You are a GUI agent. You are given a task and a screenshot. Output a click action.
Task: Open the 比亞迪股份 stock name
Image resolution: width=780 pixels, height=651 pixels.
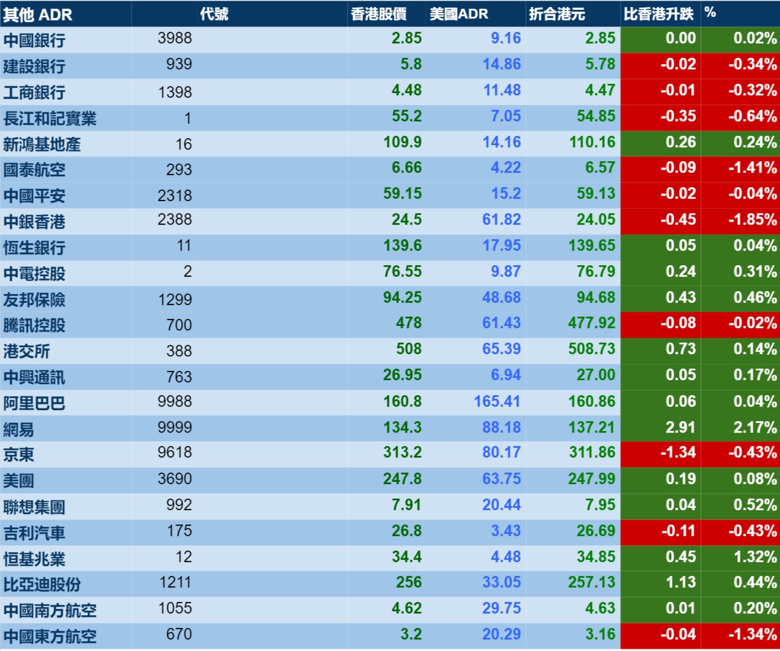click(x=42, y=585)
